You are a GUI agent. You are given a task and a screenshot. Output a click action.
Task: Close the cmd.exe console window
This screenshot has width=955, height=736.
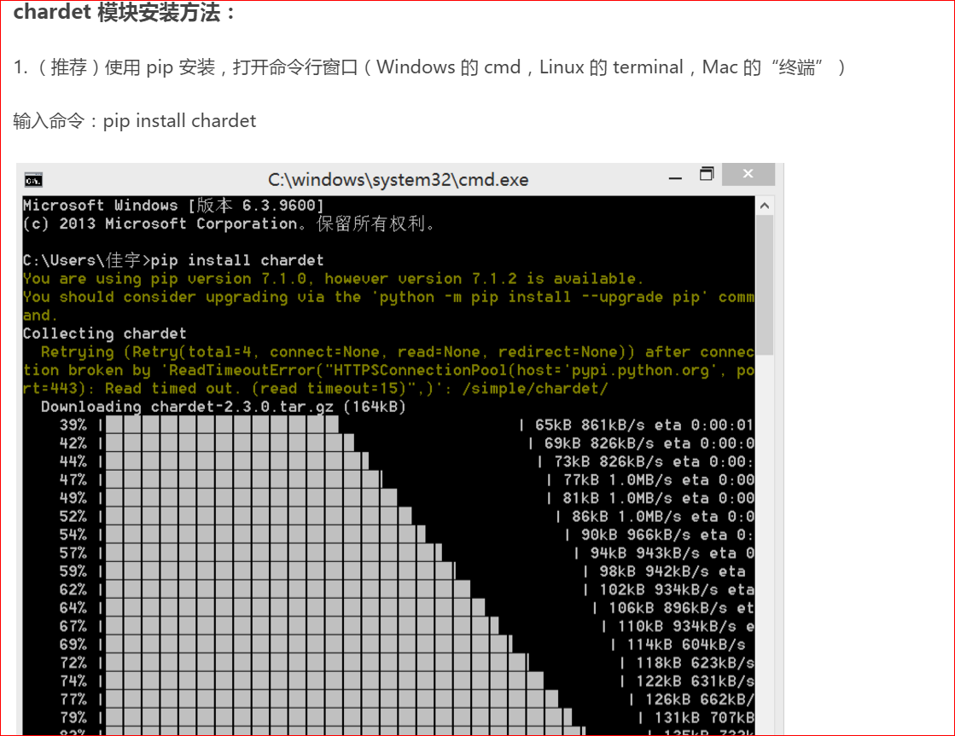(748, 175)
